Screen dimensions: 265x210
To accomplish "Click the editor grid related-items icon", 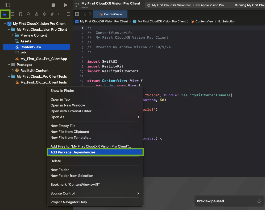I will point(77,14).
